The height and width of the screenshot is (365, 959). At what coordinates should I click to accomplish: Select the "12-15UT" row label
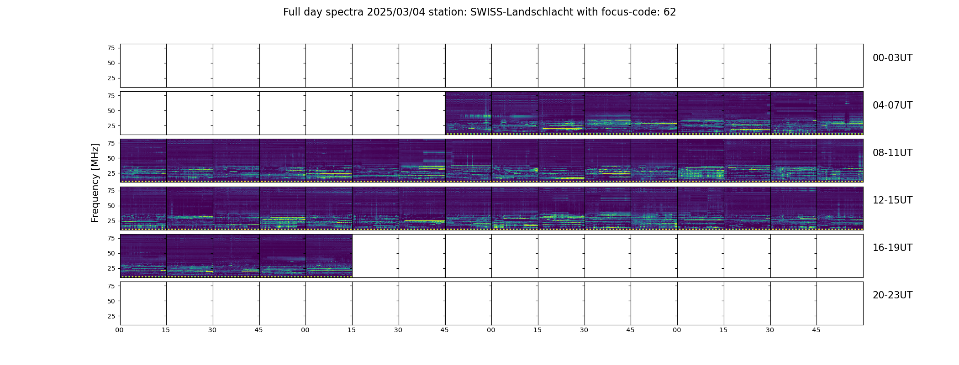892,200
